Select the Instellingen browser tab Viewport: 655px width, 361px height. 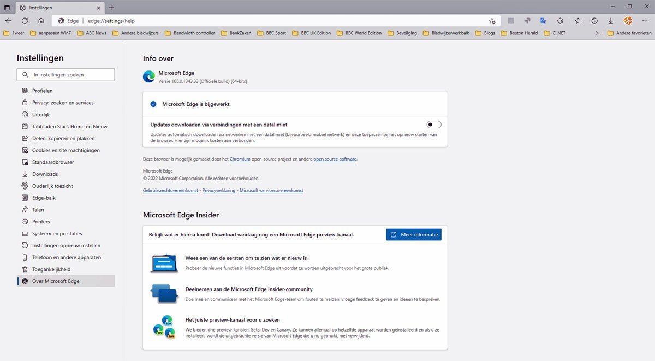pyautogui.click(x=59, y=8)
